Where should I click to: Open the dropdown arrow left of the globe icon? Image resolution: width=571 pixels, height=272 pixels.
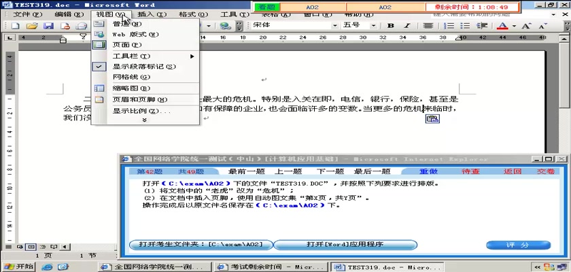(x=209, y=26)
